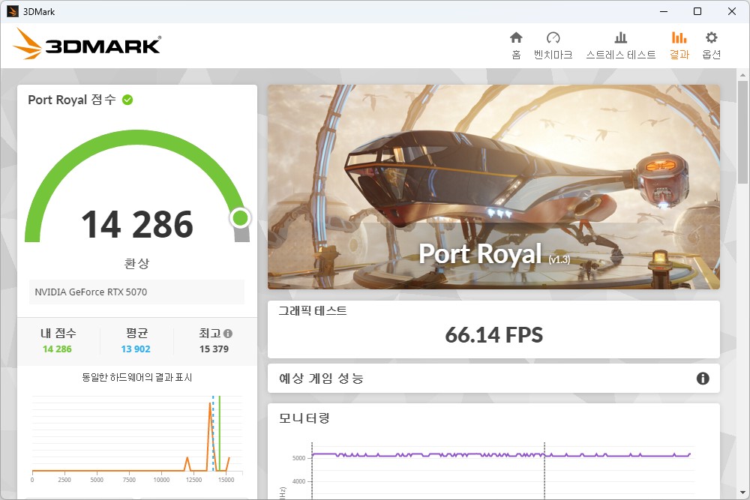The image size is (750, 500).
Task: Minimize the 3DMark window
Action: 664,11
